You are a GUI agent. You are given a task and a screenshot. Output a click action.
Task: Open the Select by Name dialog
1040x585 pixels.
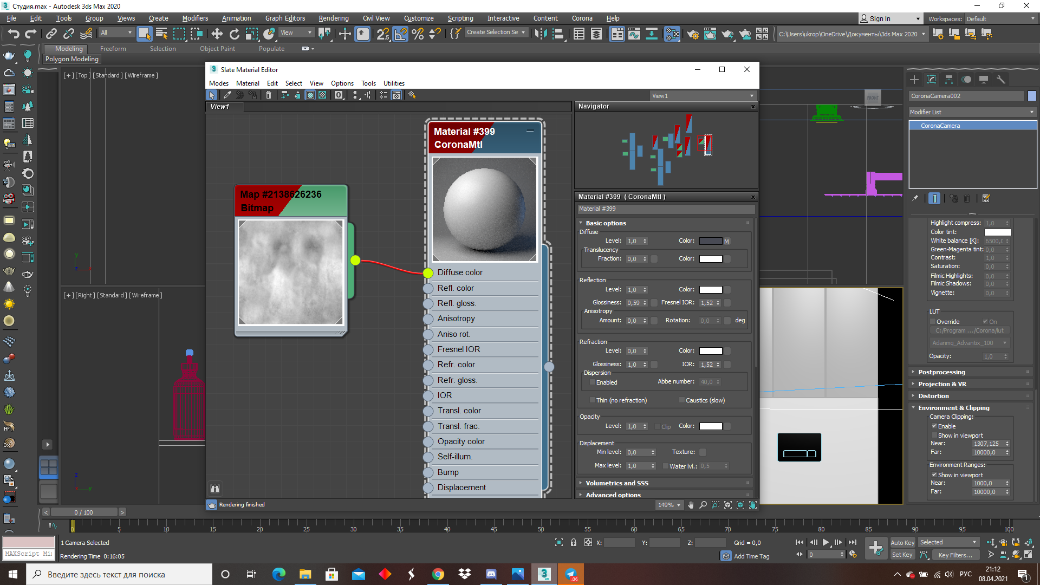click(x=161, y=34)
